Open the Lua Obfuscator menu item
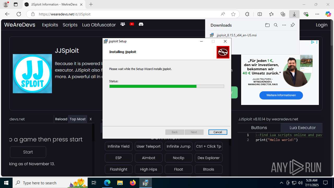The width and height of the screenshot is (334, 188). click(99, 25)
